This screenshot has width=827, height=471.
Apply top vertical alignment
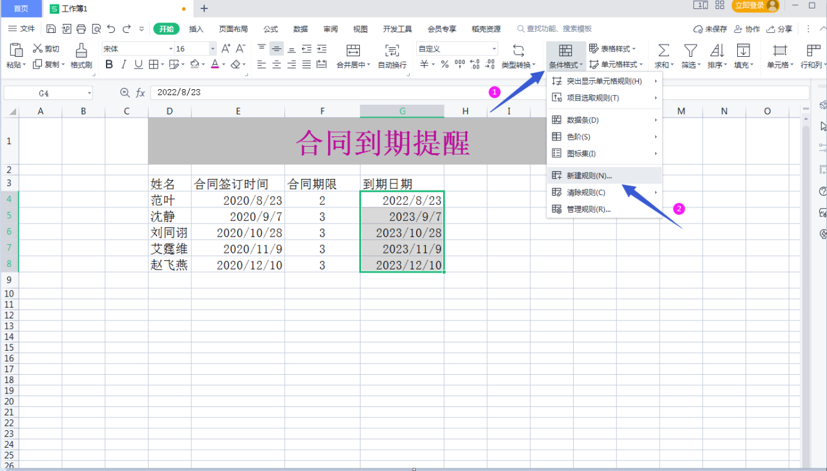[x=262, y=48]
